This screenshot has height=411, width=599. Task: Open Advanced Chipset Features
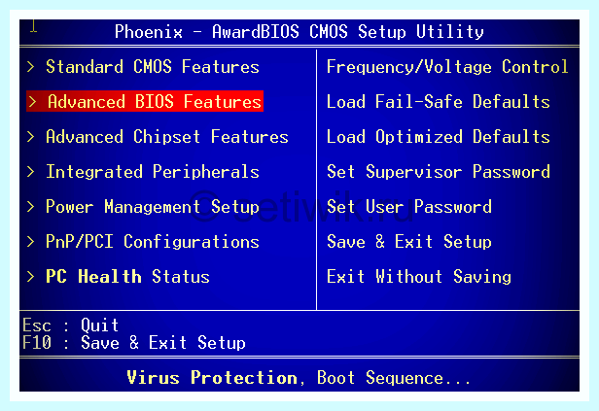(167, 137)
